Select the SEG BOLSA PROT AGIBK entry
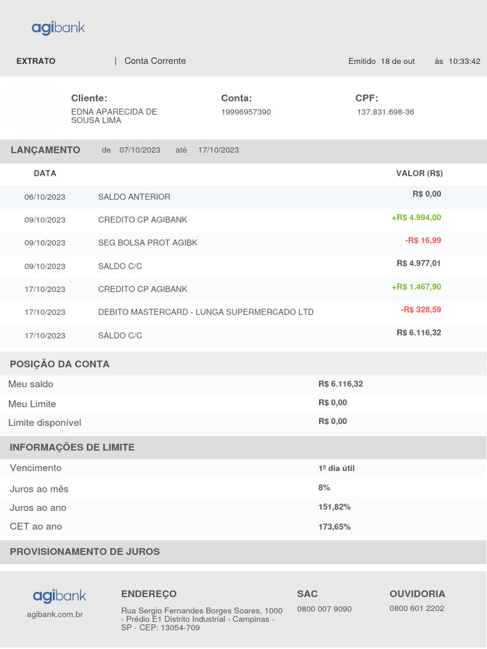487x649 pixels. coord(148,243)
